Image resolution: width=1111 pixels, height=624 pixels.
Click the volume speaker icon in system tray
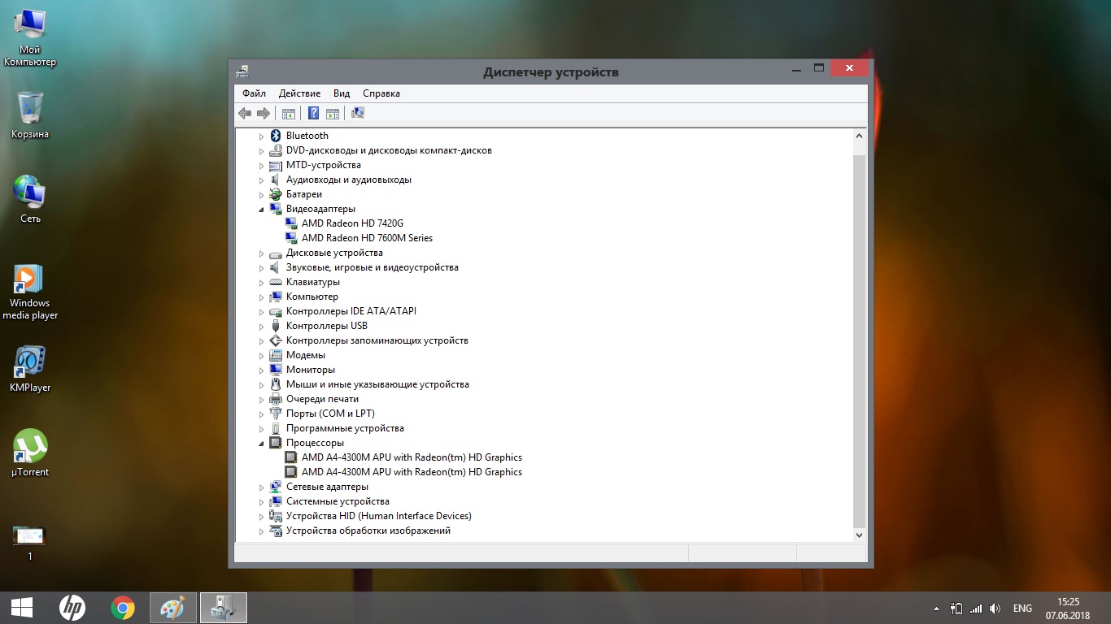(995, 609)
